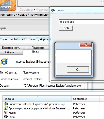Close the small message dialog
Screen dimensions: 104x119
point(85,45)
